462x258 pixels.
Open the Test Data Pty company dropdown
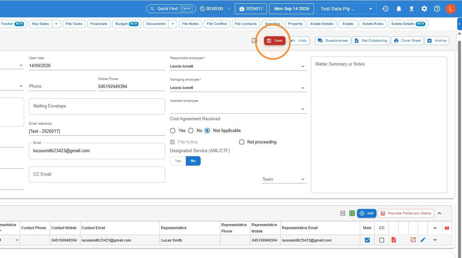tap(346, 9)
